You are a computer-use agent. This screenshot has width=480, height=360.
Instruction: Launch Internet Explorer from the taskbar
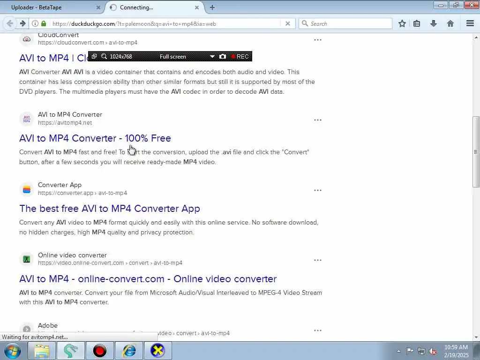129,351
